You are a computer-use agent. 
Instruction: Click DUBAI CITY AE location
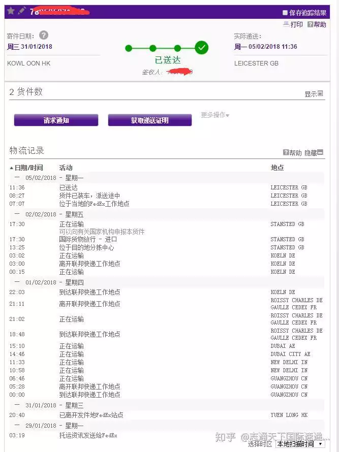(x=290, y=354)
